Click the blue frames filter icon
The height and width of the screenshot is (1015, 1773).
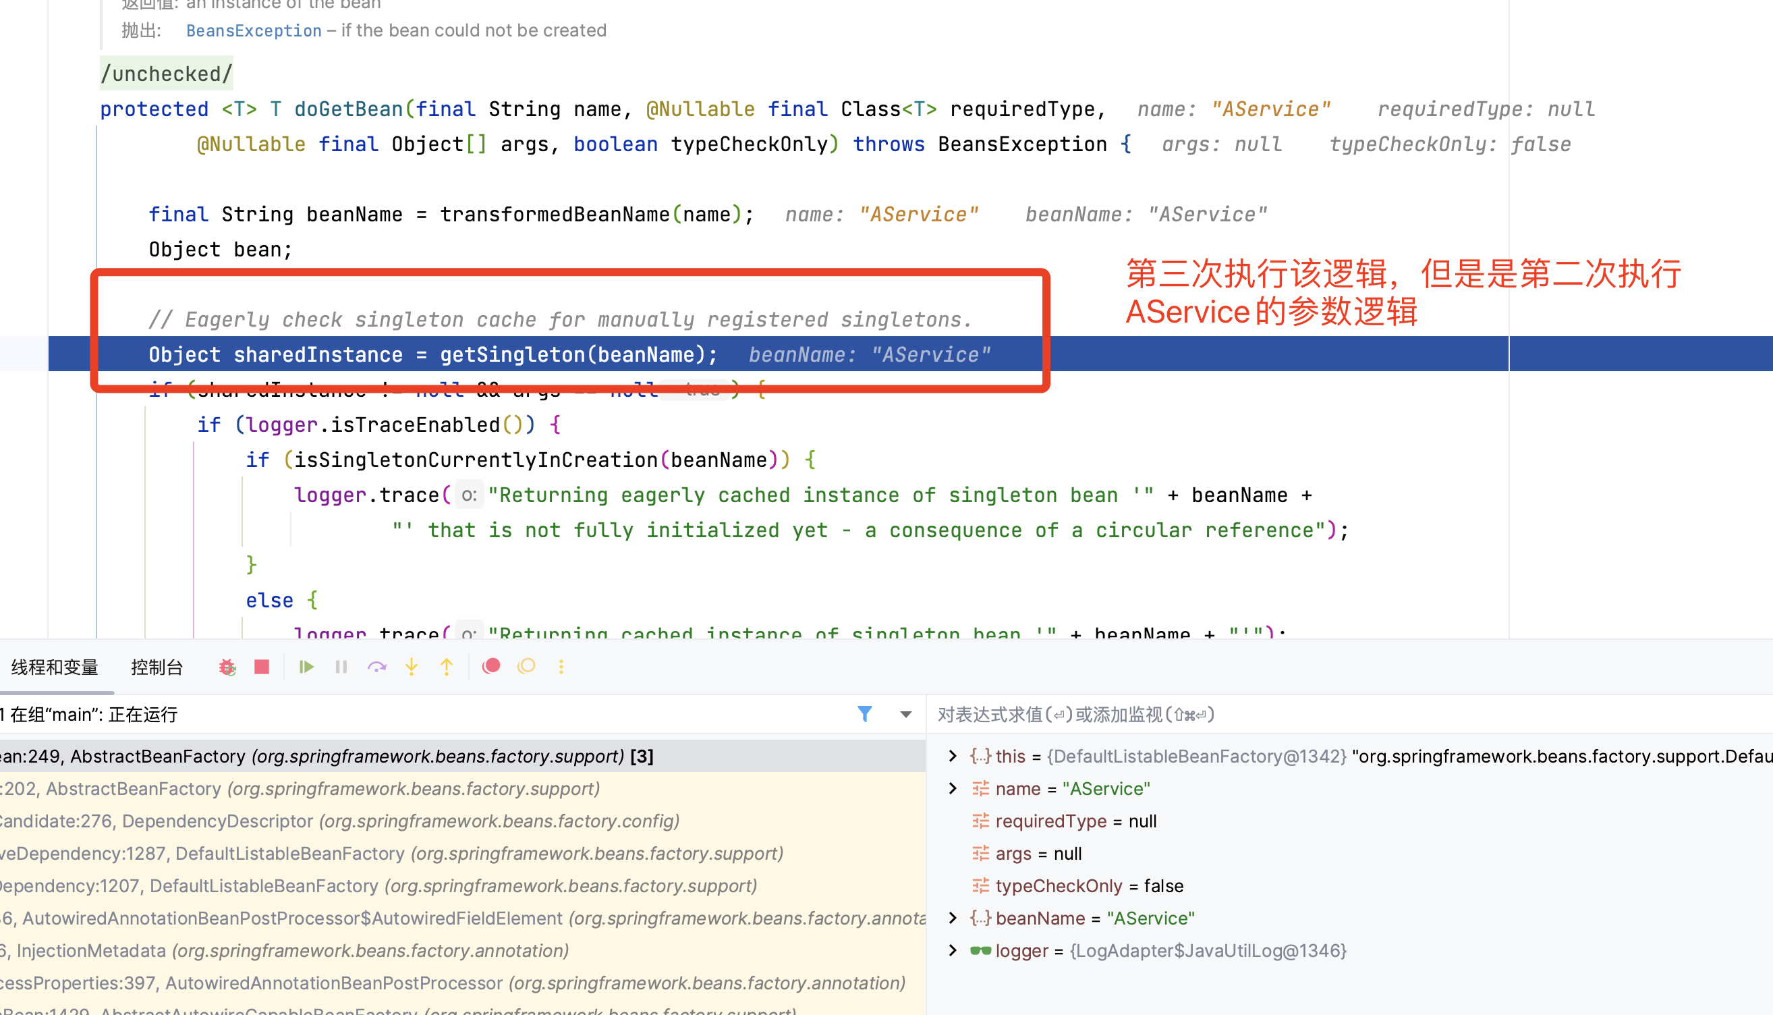point(864,714)
